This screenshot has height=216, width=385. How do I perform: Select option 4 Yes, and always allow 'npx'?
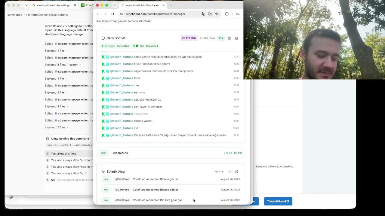pyautogui.click(x=69, y=173)
